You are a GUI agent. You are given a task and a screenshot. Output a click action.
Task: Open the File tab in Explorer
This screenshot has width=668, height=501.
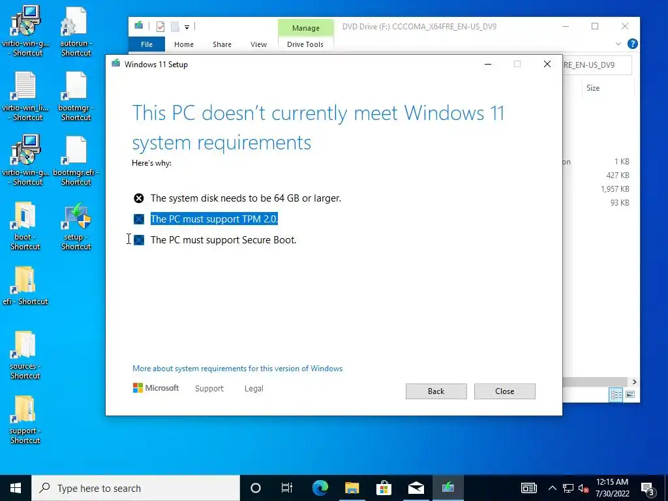pyautogui.click(x=147, y=44)
